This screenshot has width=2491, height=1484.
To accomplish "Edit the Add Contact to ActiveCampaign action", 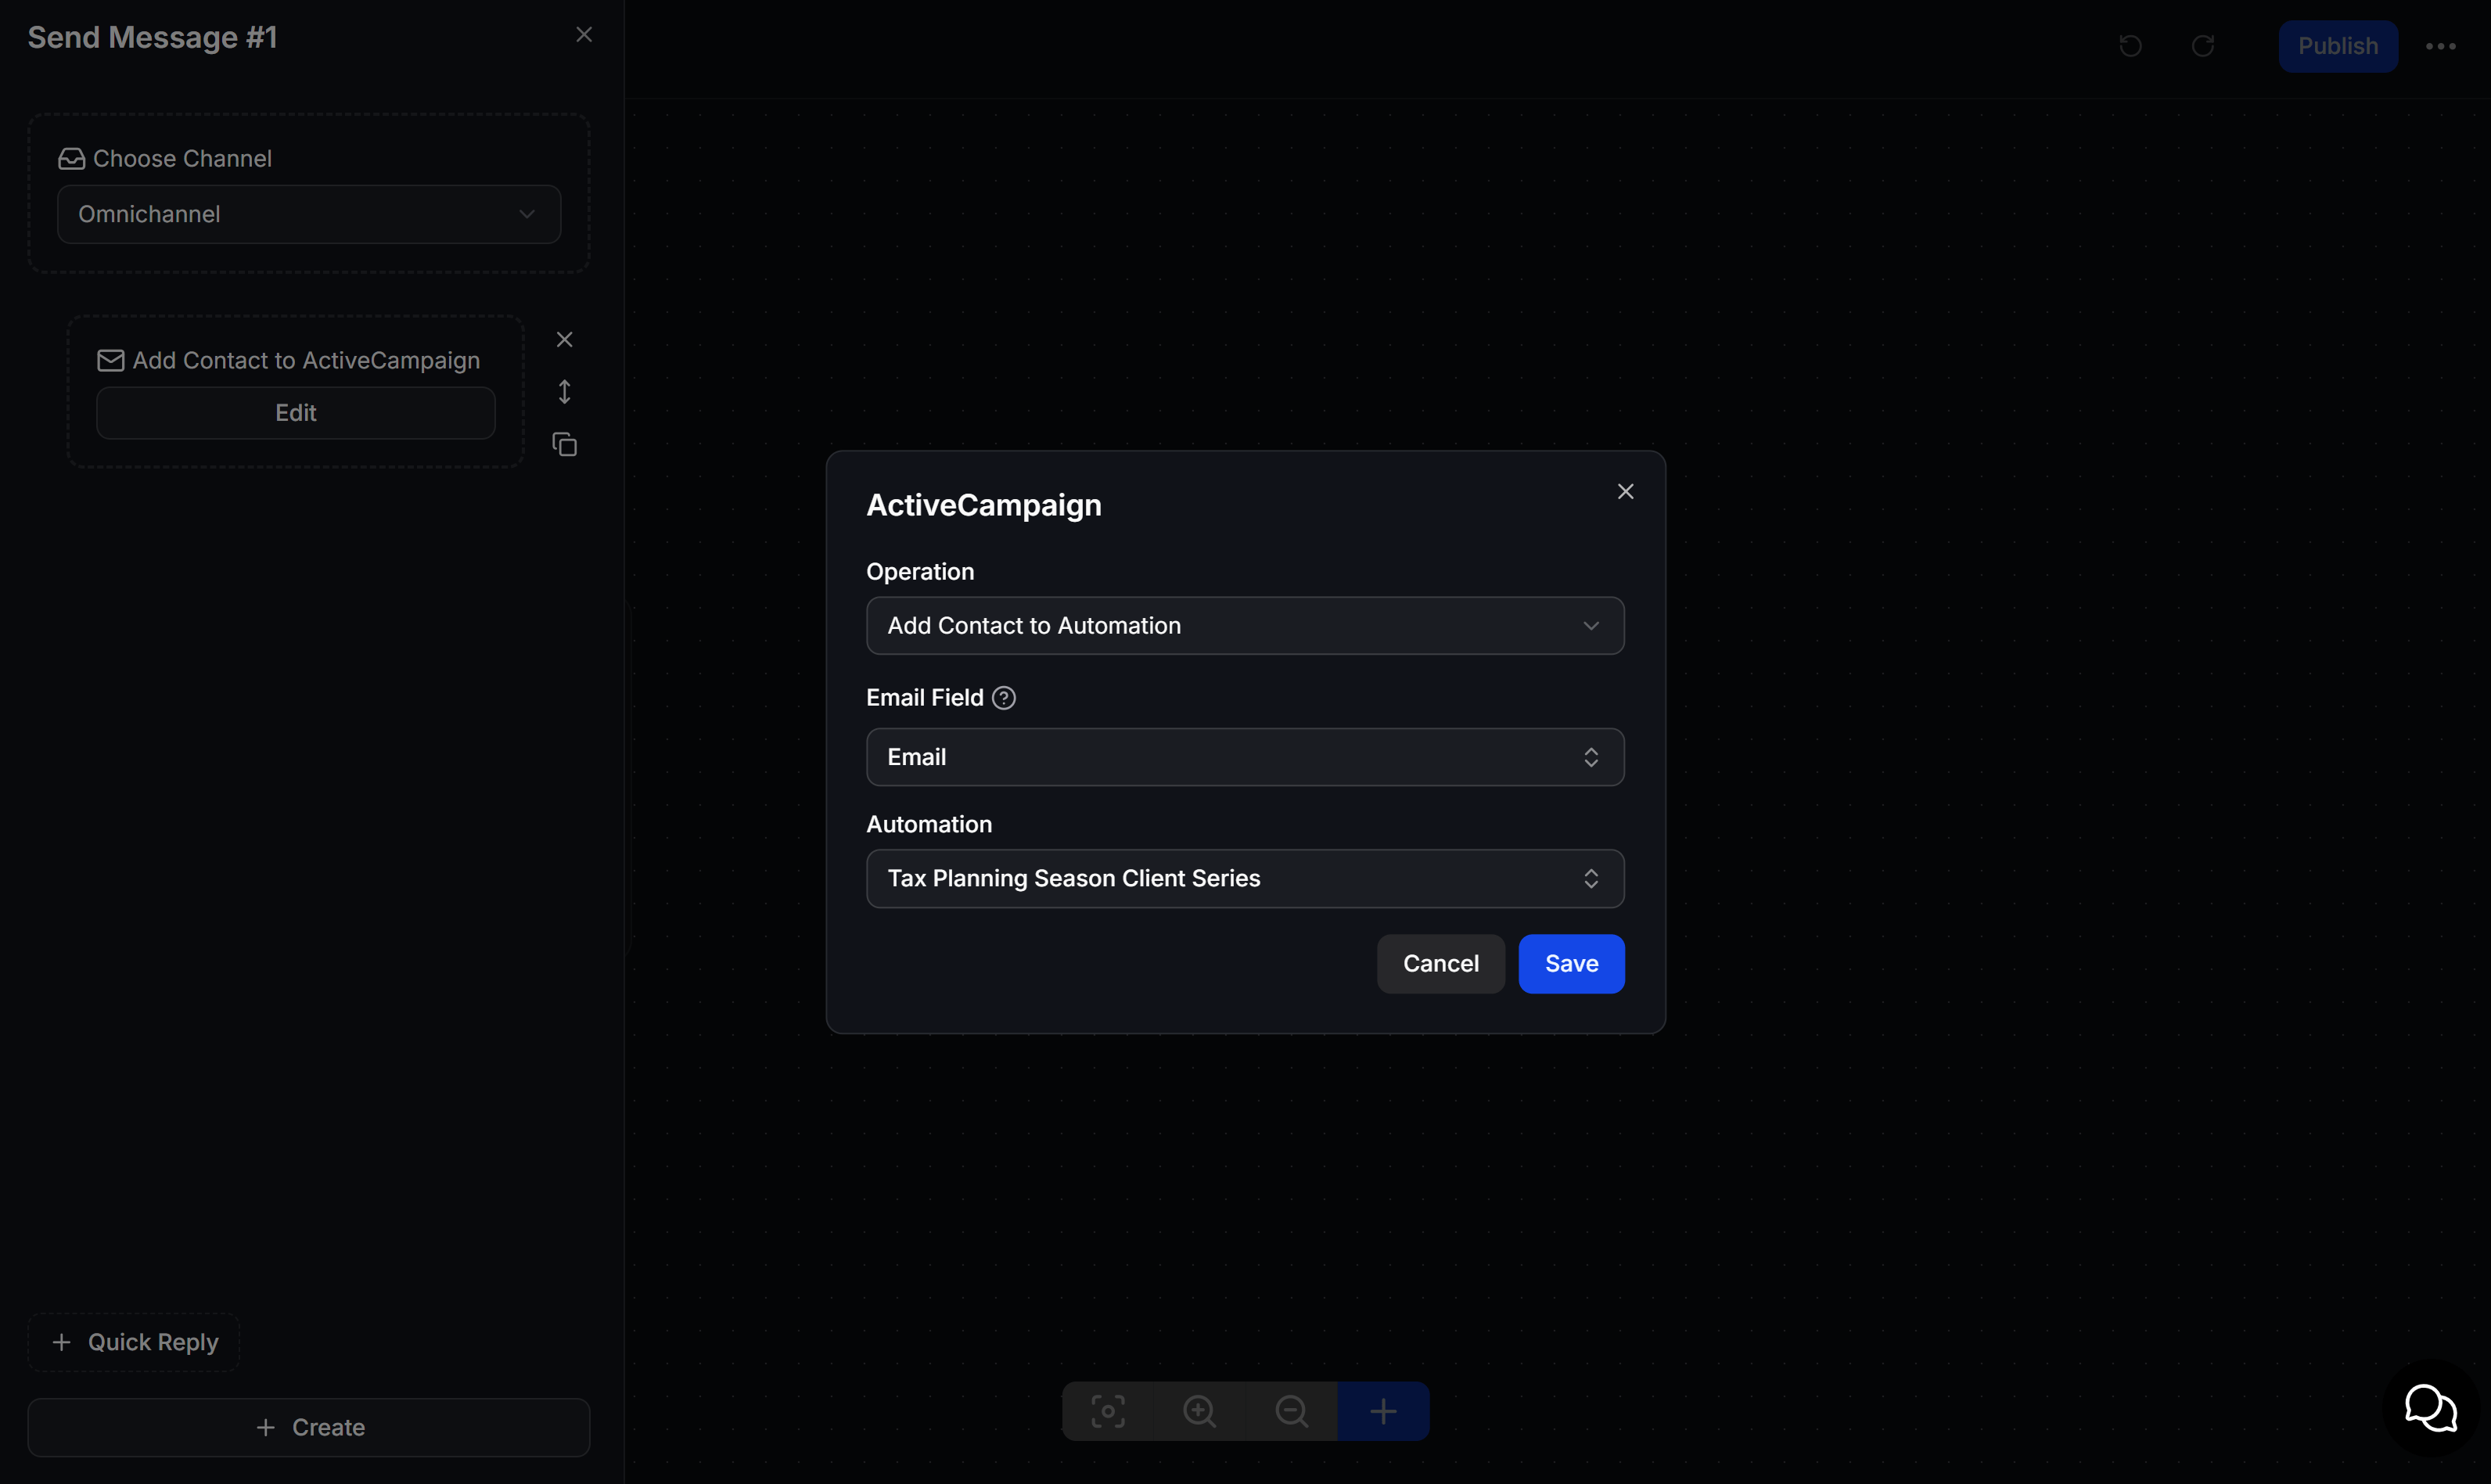I will pos(296,413).
